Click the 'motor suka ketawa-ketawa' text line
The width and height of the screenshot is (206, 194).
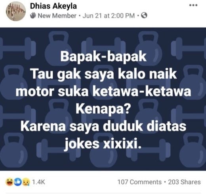(103, 91)
